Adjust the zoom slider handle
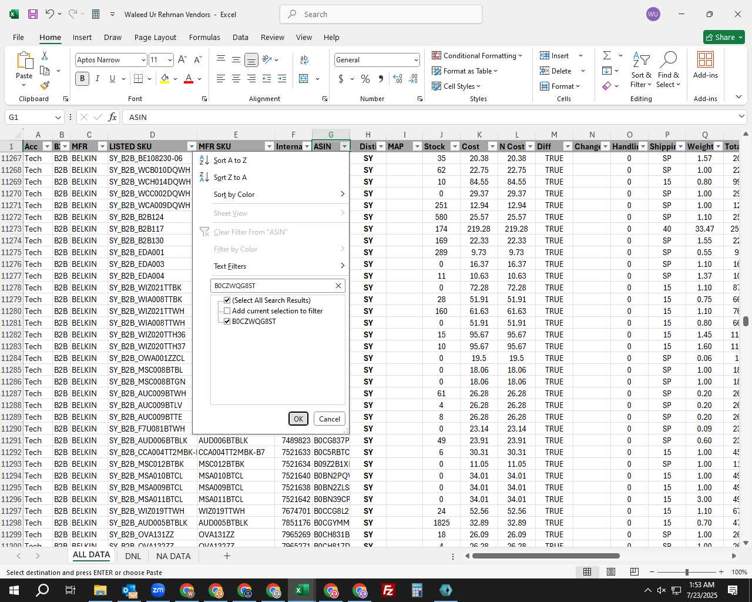 coord(686,572)
